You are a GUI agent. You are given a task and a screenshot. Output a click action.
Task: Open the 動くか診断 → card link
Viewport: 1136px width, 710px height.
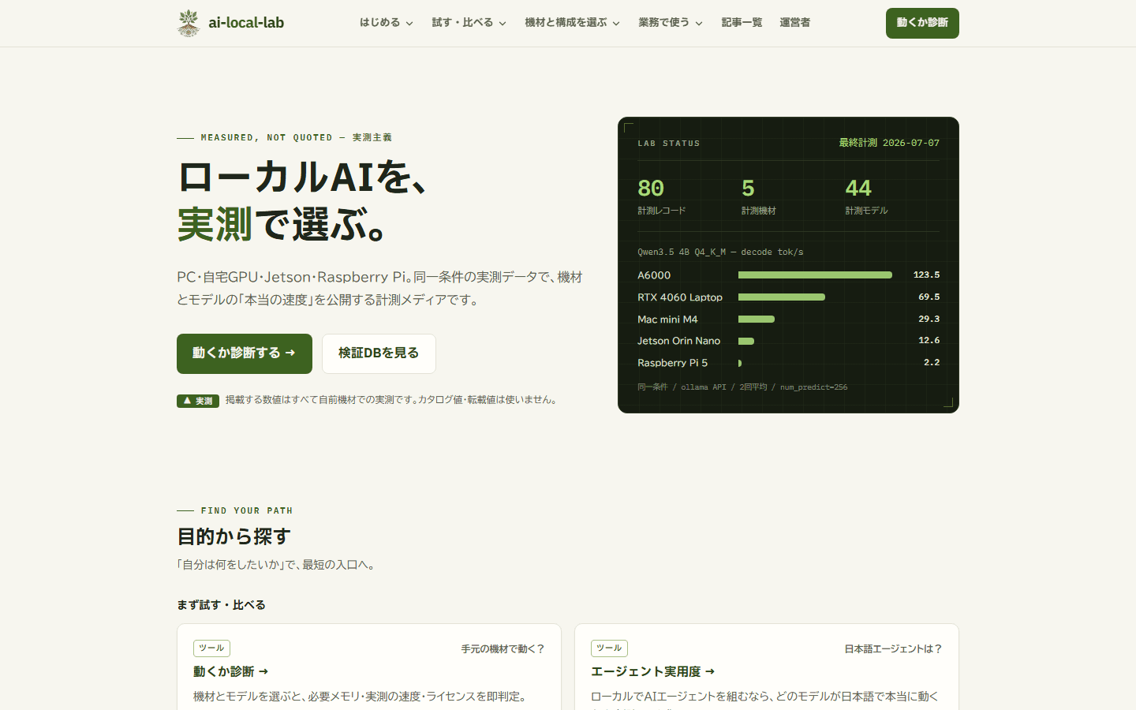[x=231, y=671]
